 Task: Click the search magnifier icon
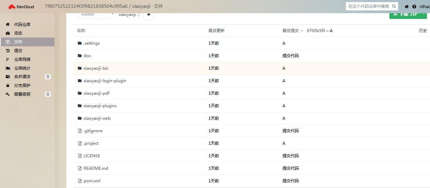click(394, 6)
